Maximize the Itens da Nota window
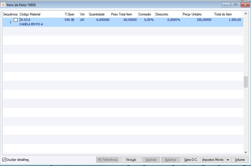Image resolution: width=251 pixels, height=166 pixels. [236, 5]
